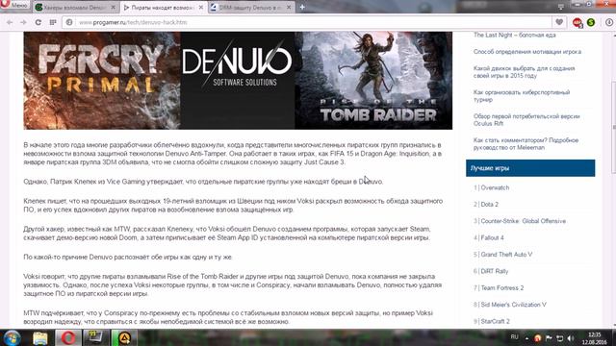This screenshot has height=346, width=616.
Task: Open Grand Theft Auto V link
Action: click(506, 254)
